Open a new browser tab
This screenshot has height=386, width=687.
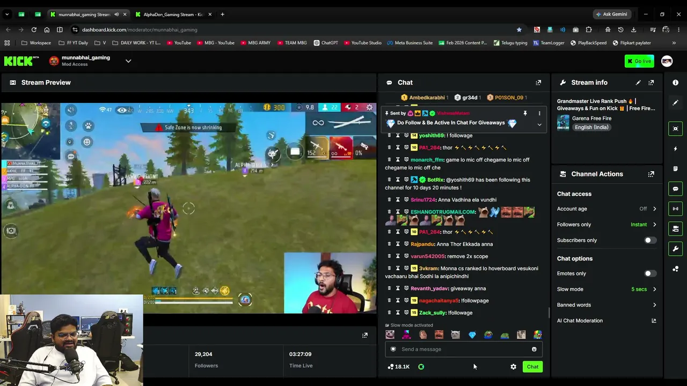222,14
